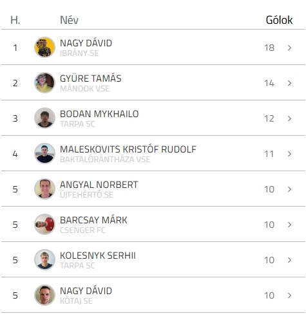Select the Baktalórántháza VSE team name

click(x=105, y=160)
